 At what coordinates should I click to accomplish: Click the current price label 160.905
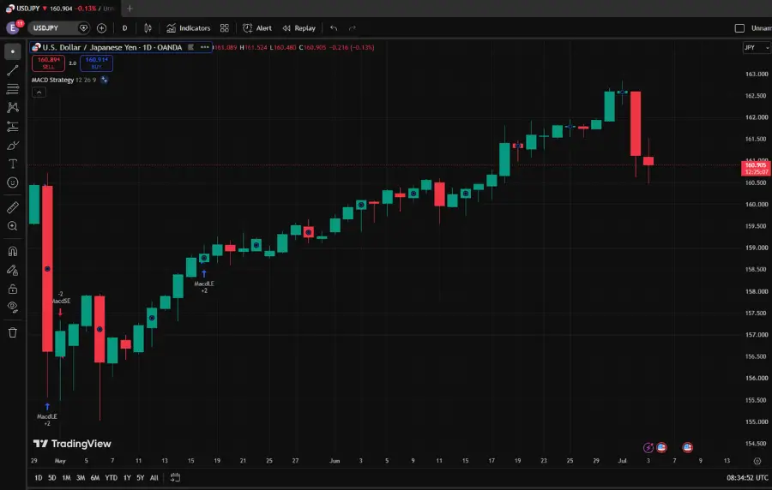pyautogui.click(x=756, y=168)
